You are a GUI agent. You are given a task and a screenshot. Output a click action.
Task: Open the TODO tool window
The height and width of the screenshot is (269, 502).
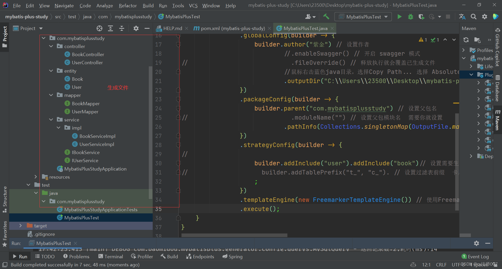tap(45, 256)
